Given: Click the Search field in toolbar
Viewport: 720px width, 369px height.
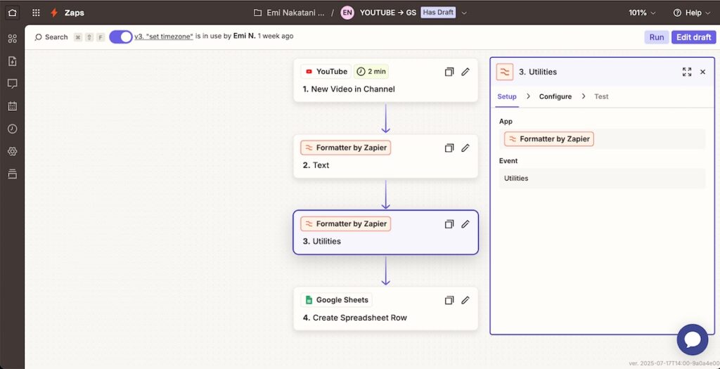Looking at the screenshot, I should (x=51, y=37).
